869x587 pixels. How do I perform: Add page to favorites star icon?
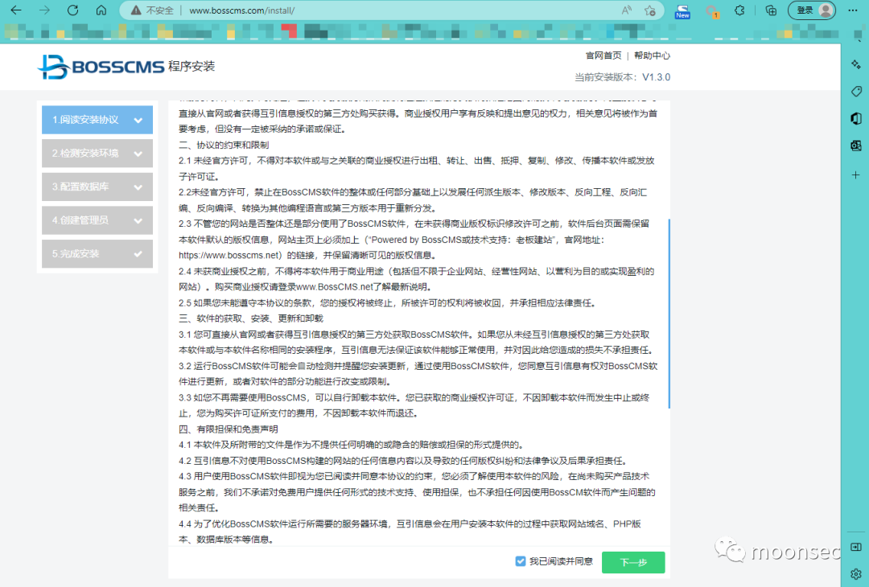click(x=650, y=10)
